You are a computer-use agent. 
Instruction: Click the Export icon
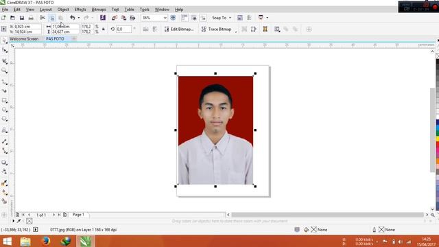(x=123, y=18)
